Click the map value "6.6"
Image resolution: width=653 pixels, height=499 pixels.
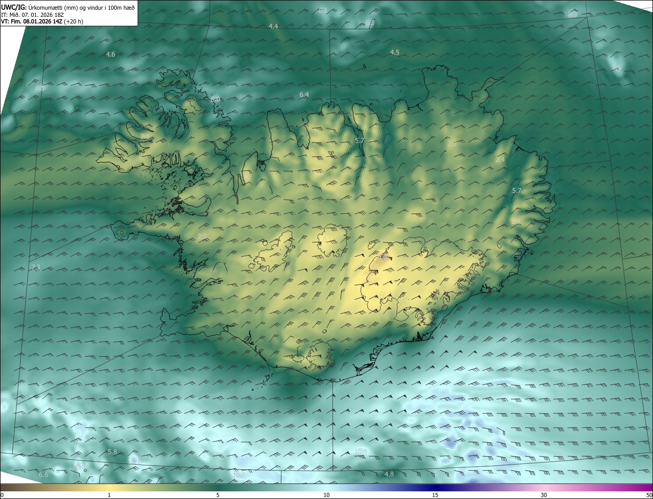coord(44,475)
